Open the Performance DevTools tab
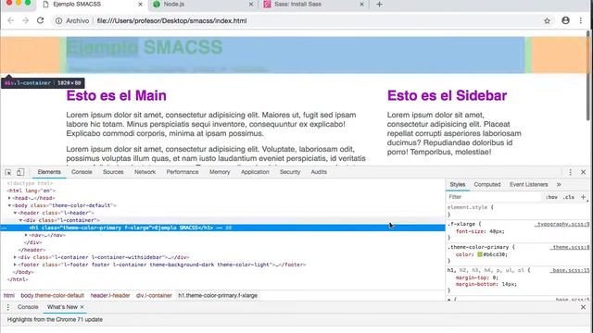This screenshot has height=333, width=593. pyautogui.click(x=183, y=172)
